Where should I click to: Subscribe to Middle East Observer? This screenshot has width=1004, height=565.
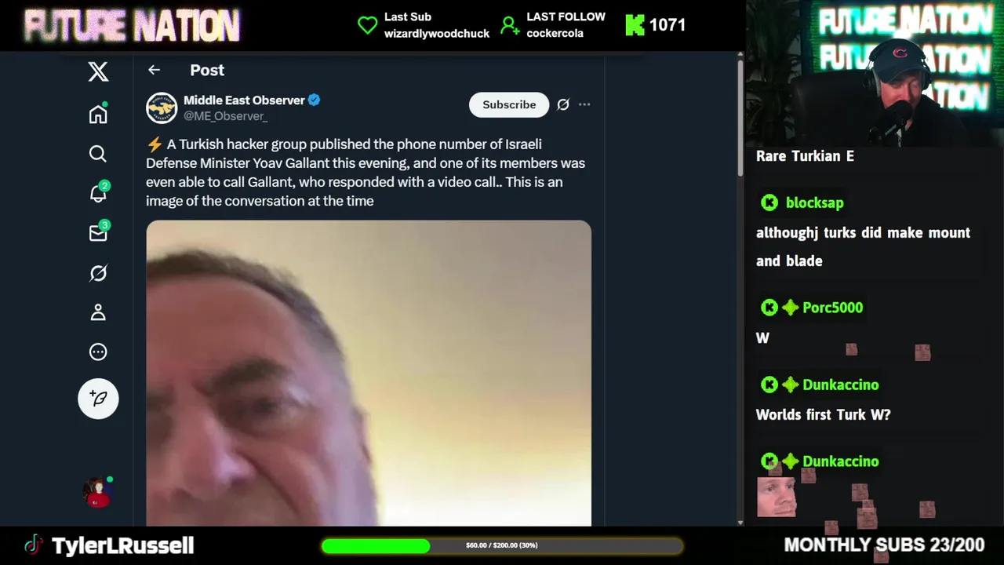tap(509, 104)
